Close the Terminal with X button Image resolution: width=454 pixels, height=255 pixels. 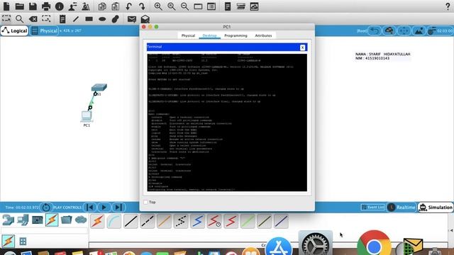click(302, 47)
